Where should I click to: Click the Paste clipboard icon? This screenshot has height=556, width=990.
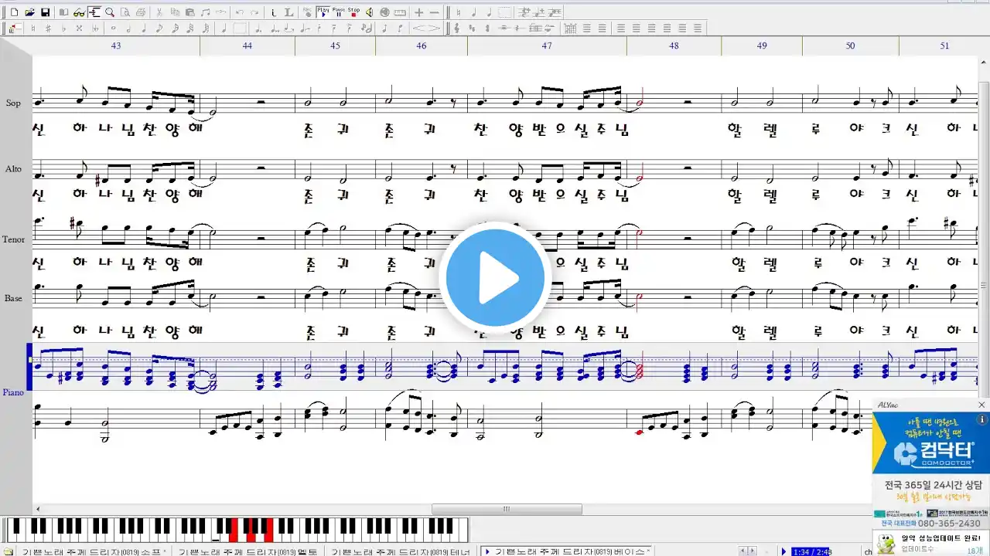click(189, 12)
